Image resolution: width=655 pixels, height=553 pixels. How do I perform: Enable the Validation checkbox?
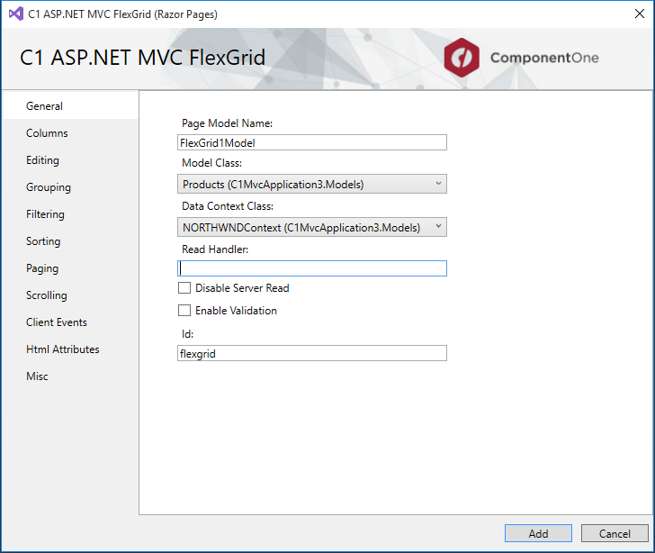coord(184,311)
